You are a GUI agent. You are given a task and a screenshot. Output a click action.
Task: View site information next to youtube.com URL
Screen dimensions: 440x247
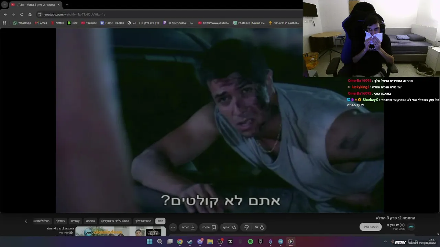(40, 14)
